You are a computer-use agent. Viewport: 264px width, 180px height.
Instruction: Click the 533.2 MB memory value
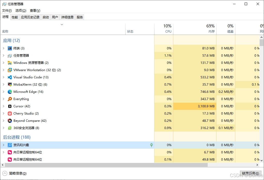[x=207, y=77]
